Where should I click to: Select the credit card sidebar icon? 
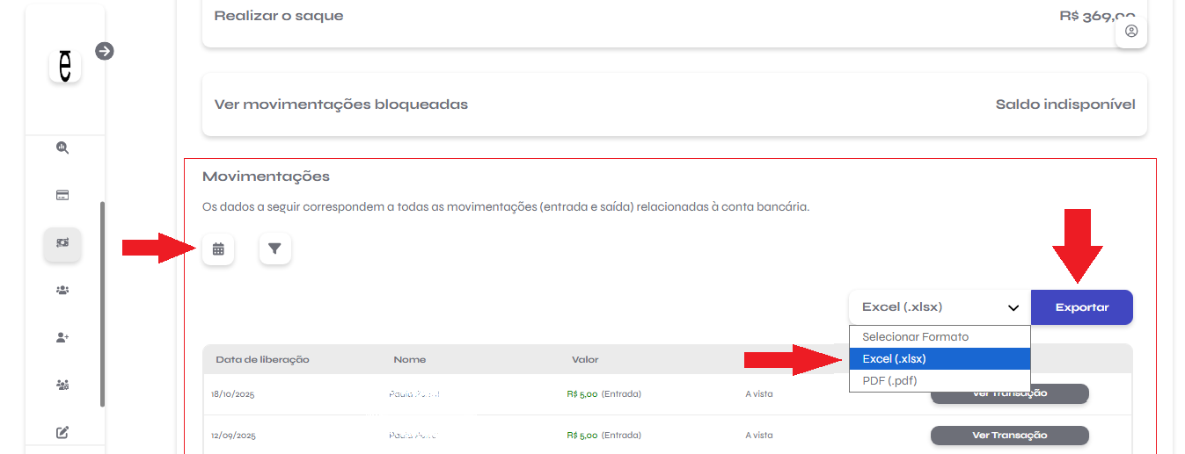[62, 196]
